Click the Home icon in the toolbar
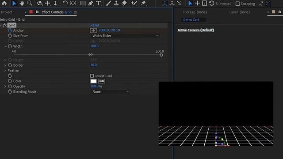 coord(4,3)
